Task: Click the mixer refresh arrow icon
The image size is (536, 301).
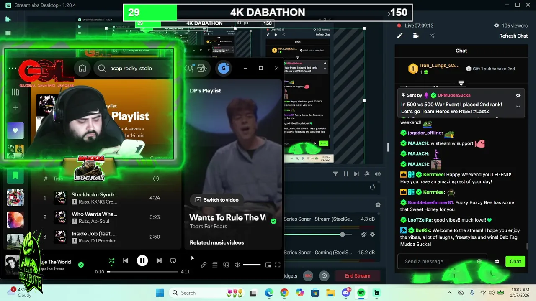Action: [372, 187]
